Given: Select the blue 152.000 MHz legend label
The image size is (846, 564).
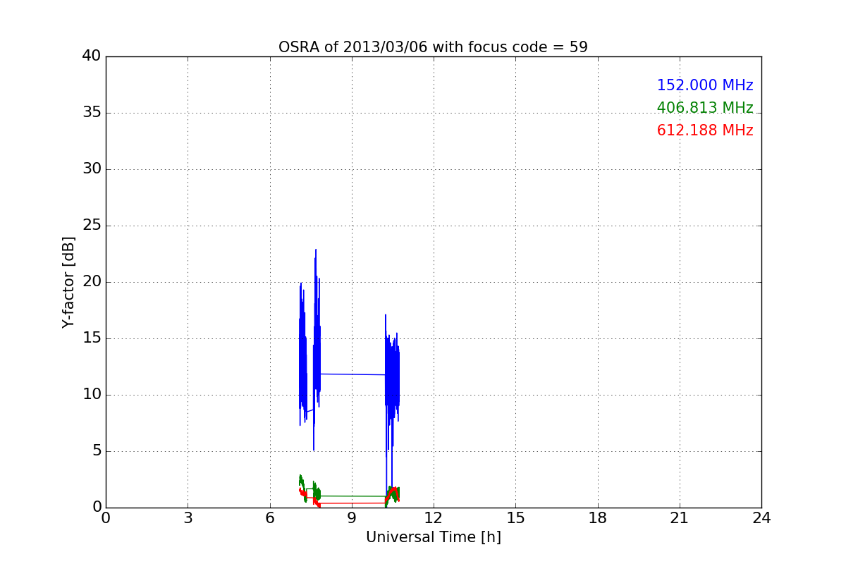Looking at the screenshot, I should click(705, 85).
